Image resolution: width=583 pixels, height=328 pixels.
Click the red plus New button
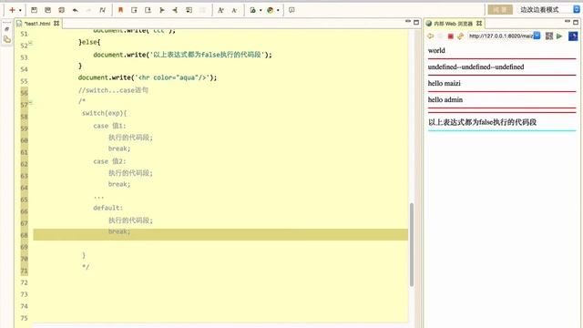point(12,10)
